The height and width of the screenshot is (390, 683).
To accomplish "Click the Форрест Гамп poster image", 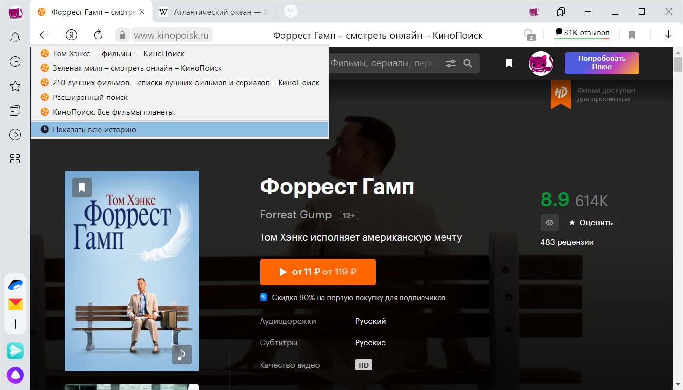I will click(x=132, y=271).
